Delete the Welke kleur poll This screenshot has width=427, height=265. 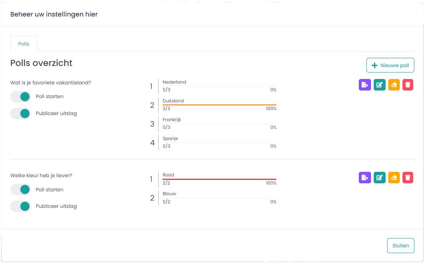point(408,178)
